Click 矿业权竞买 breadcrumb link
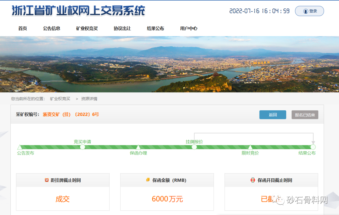This screenshot has width=339, height=215. coord(60,99)
